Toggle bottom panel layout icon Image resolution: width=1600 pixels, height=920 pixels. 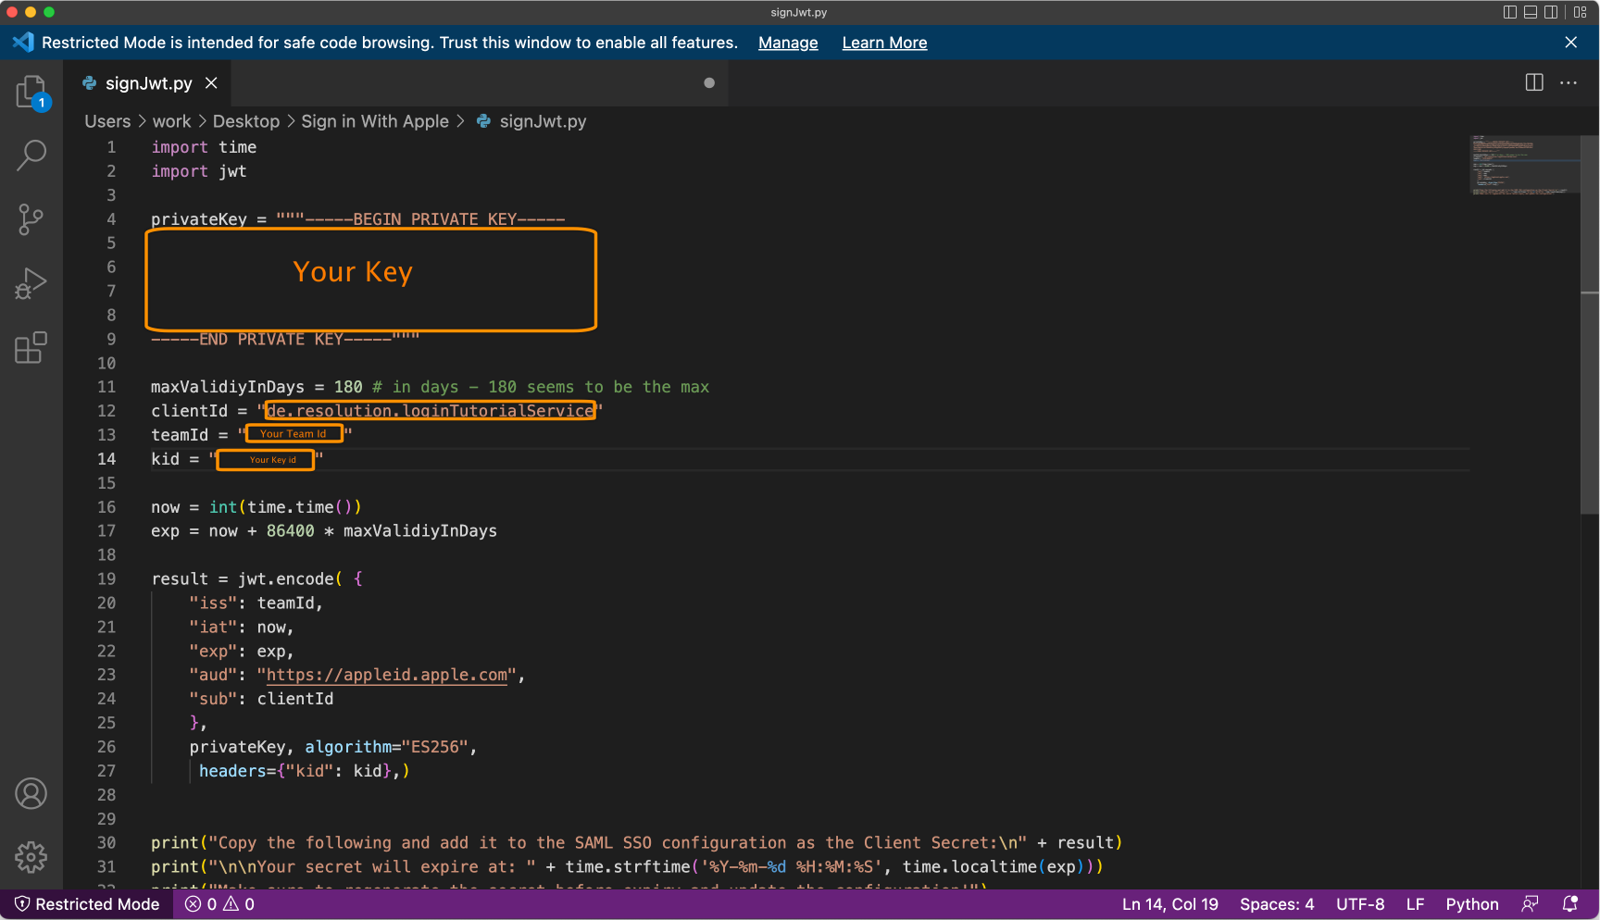(1531, 12)
